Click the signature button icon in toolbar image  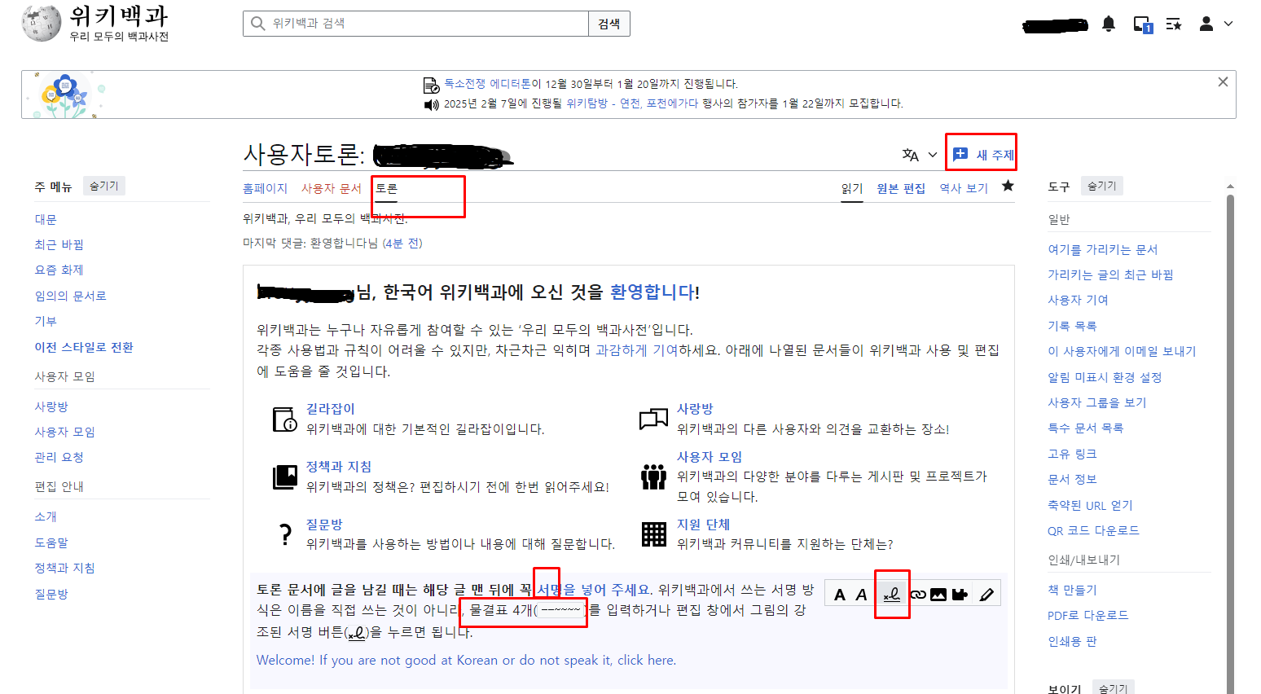coord(892,595)
